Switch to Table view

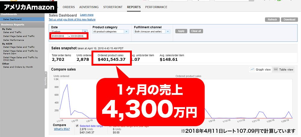pyautogui.click(x=283, y=70)
